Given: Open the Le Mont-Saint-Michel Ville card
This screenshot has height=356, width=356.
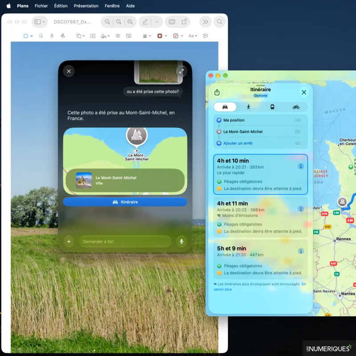Looking at the screenshot, I should click(x=125, y=181).
